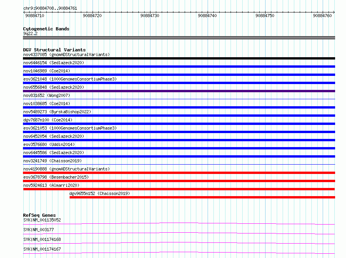346x258 pixels.
Task: Select variant label esv3621053 (1000GenomesConsortiumPhase3)
Action: (70, 128)
